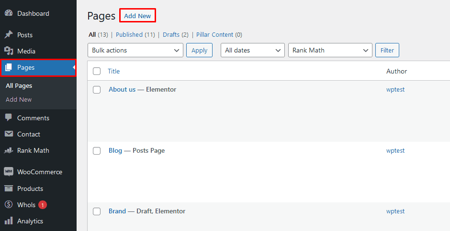Image resolution: width=450 pixels, height=231 pixels.
Task: Sort by the Title column header
Action: [113, 71]
